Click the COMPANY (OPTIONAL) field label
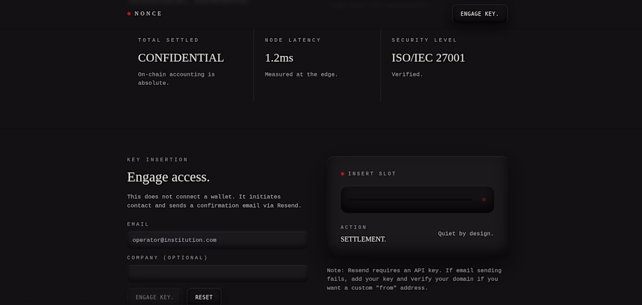This screenshot has height=305, width=642. [168, 258]
